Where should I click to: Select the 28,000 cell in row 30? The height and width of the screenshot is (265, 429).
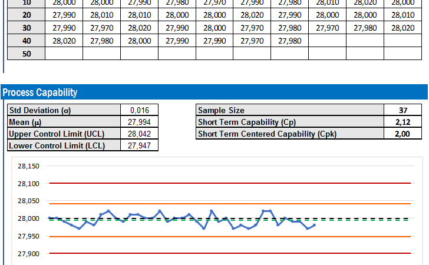[214, 28]
